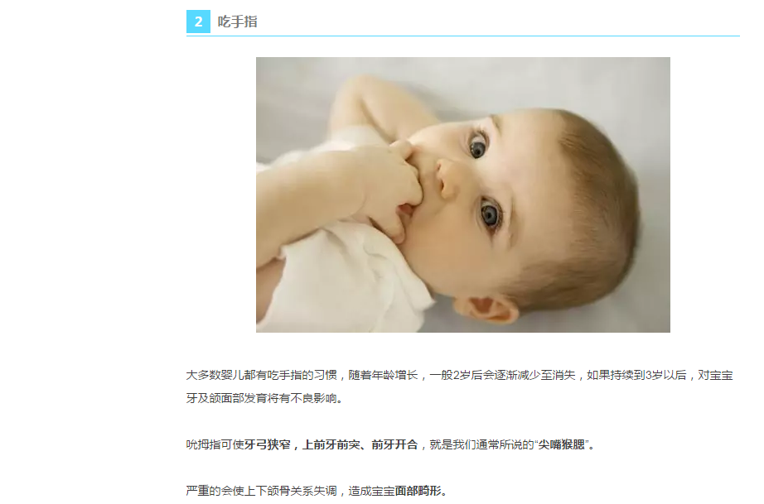Click the phrase 就是我们通常所说的
The height and width of the screenshot is (504, 764).
point(482,444)
